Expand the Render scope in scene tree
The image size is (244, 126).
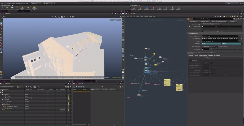coord(3,94)
